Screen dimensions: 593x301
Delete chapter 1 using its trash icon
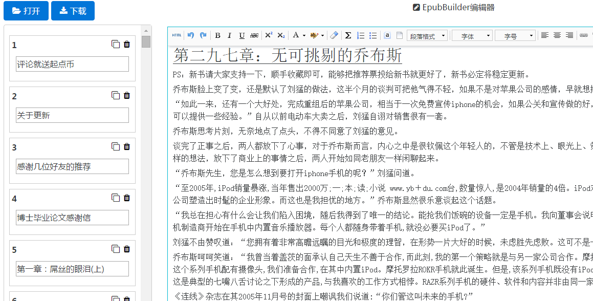[126, 45]
